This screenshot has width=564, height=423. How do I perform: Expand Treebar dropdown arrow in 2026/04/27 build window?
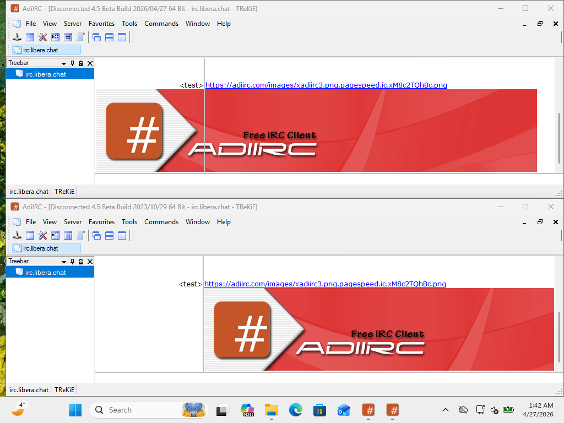tap(64, 63)
